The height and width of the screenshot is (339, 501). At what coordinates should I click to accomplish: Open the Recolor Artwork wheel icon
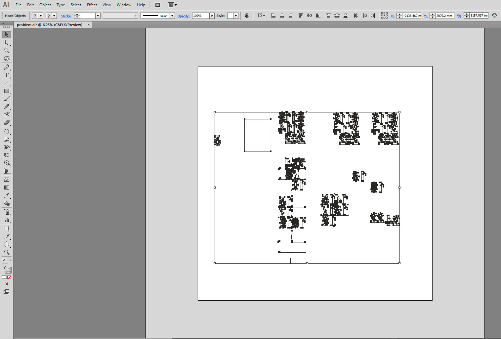pos(247,16)
